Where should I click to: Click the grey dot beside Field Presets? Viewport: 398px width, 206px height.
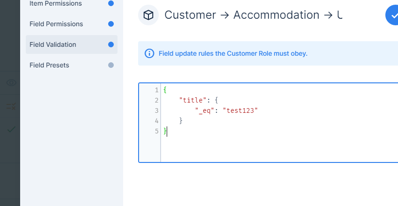(x=111, y=65)
